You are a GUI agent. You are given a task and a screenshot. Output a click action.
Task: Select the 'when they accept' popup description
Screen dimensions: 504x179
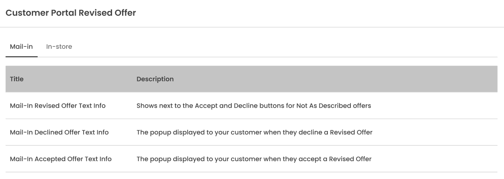[254, 159]
